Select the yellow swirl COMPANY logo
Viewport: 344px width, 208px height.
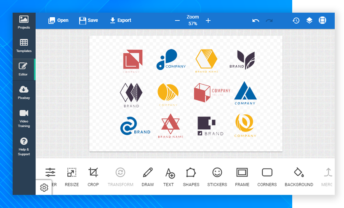click(x=245, y=125)
